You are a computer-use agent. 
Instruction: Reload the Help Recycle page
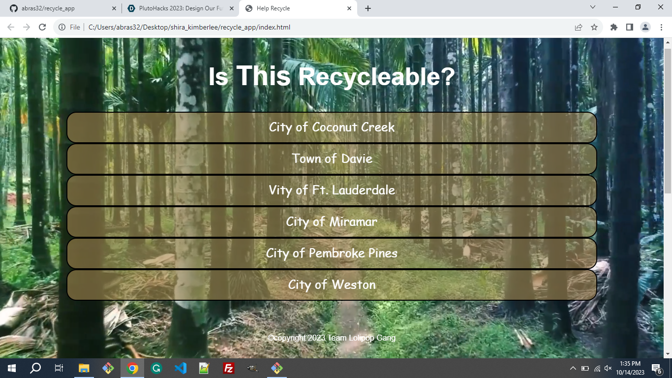tap(42, 27)
